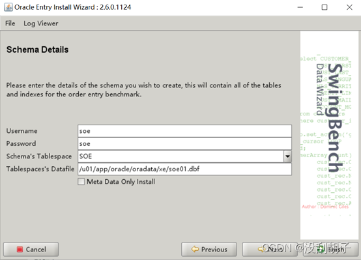Click the yellow left arrow icon on Previous
Image resolution: width=361 pixels, height=260 pixels.
pos(195,249)
